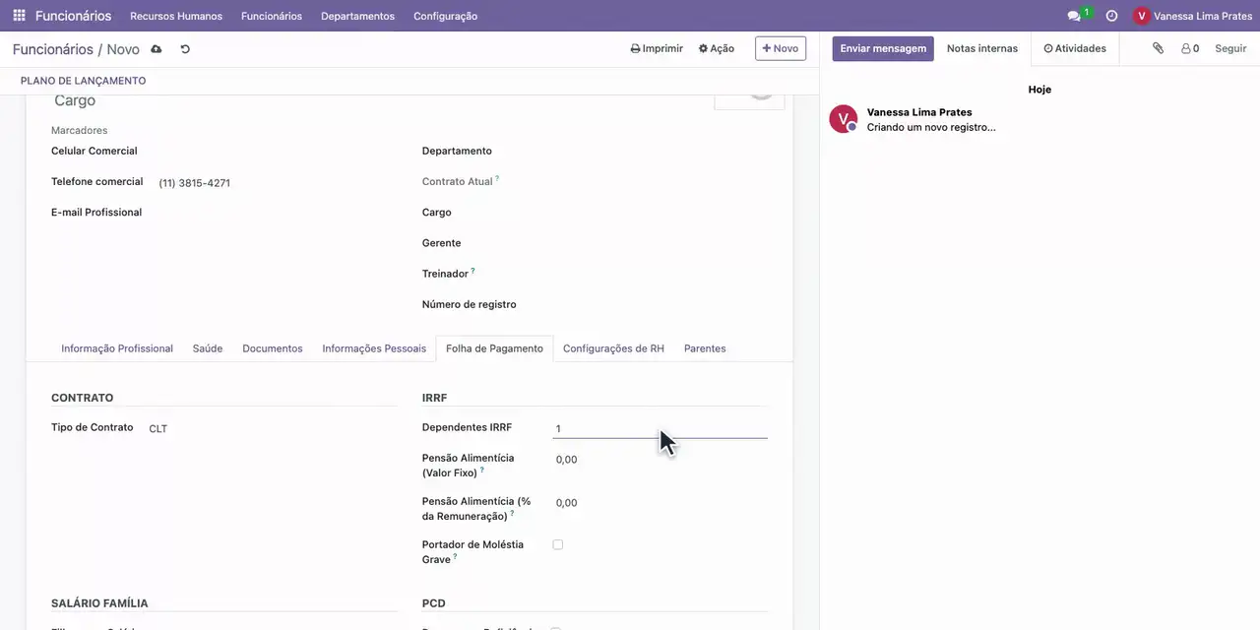
Task: Open the Departamentos menu
Action: tap(357, 16)
